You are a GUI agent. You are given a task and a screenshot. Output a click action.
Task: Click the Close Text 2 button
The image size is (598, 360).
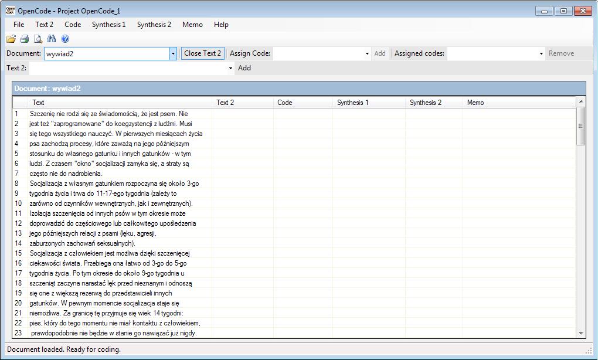pyautogui.click(x=202, y=53)
